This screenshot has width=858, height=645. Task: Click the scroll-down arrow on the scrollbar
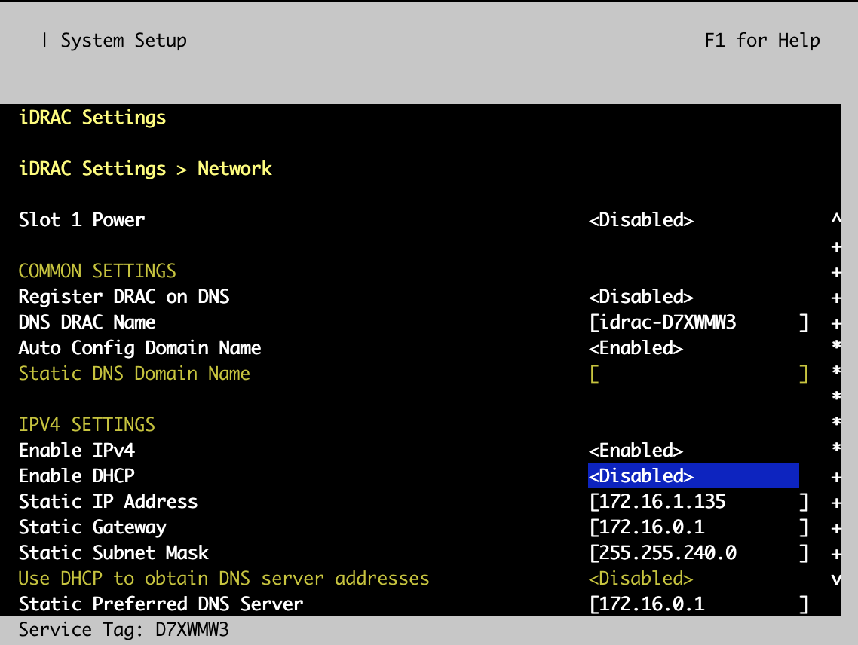click(x=836, y=578)
